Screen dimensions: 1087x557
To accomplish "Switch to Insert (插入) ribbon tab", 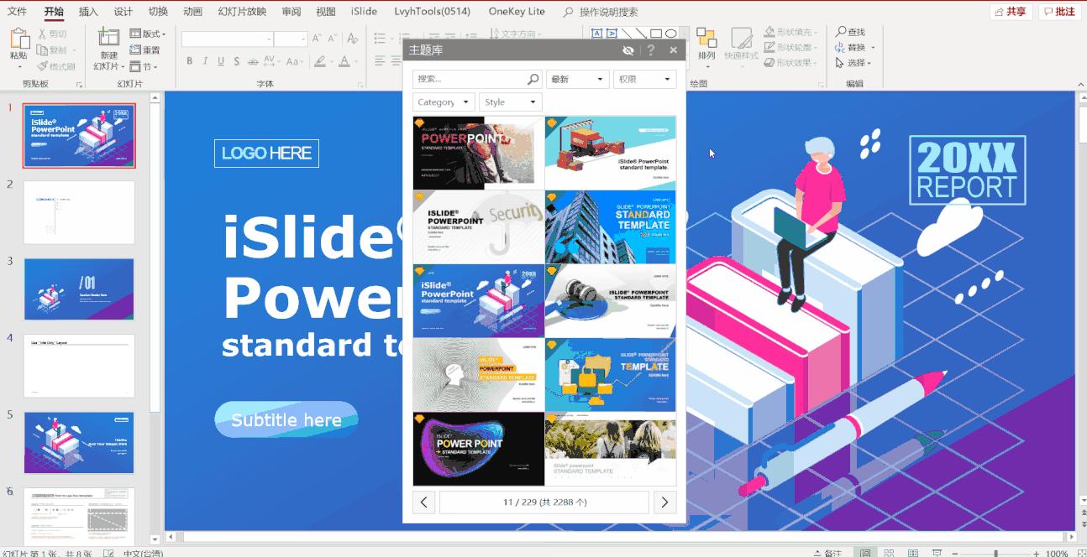I will (88, 12).
